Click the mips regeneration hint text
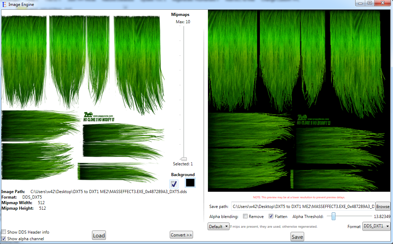 click(273, 226)
